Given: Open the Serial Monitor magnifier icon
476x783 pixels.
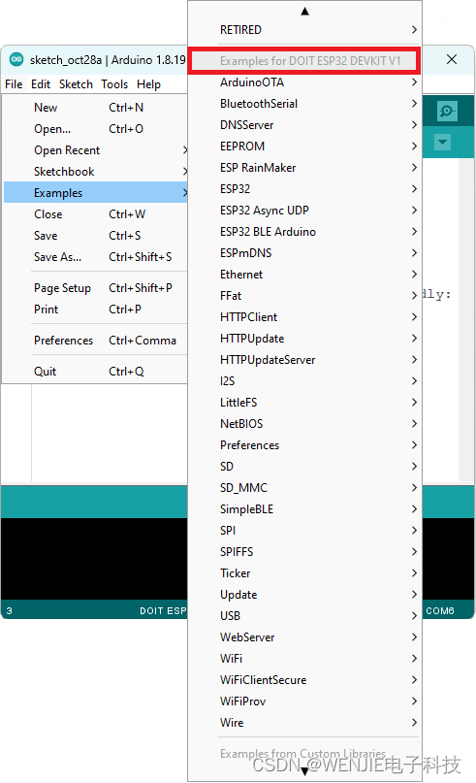Looking at the screenshot, I should click(x=447, y=111).
